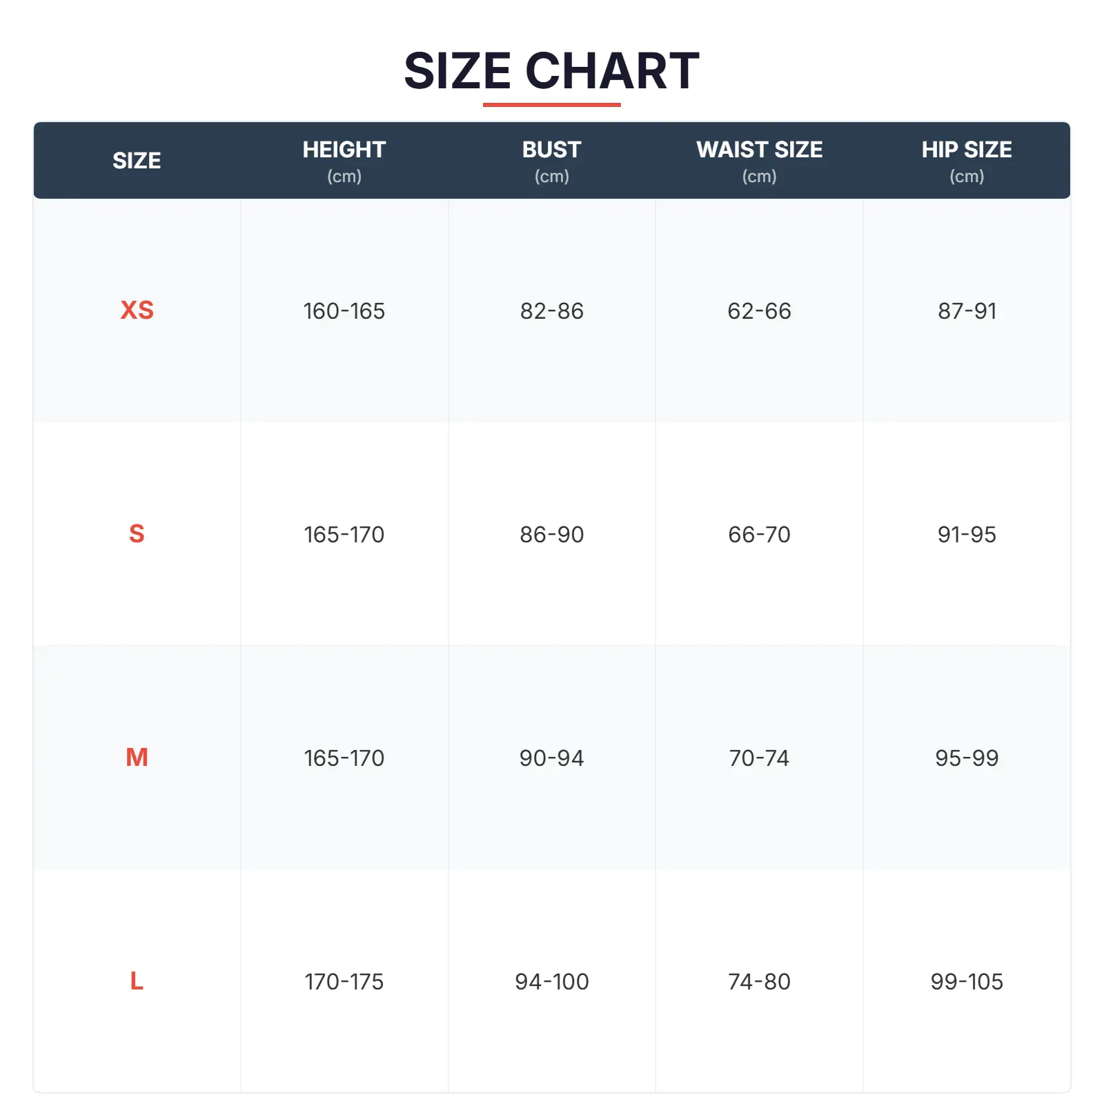Click the 82-86 bust value
Viewport: 1104px width, 1104px height.
click(551, 311)
